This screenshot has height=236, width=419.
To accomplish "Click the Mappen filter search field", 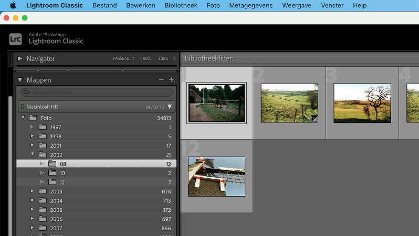I will (97, 93).
